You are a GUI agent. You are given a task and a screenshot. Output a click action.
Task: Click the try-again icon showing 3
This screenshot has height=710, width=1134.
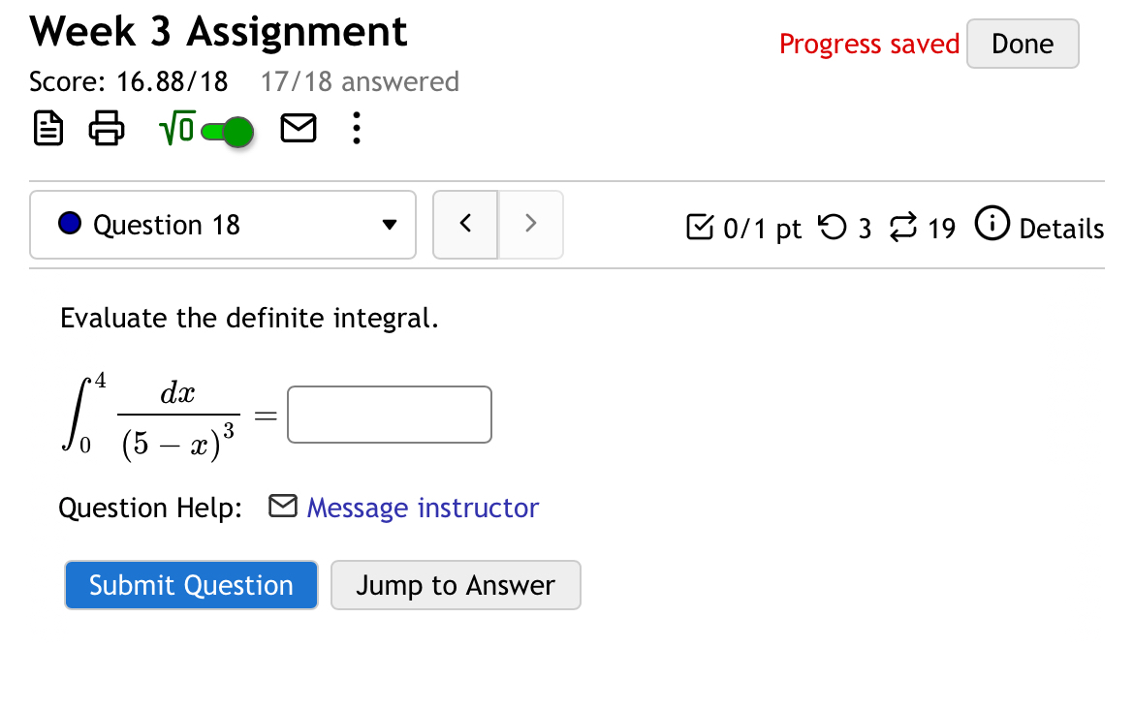pos(832,228)
